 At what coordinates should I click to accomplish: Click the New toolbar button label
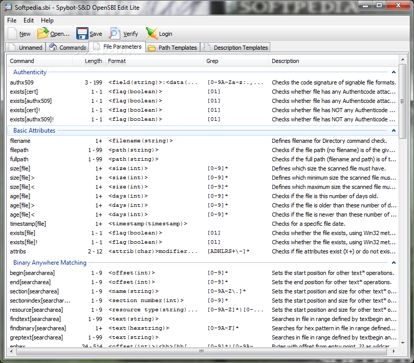pos(25,34)
